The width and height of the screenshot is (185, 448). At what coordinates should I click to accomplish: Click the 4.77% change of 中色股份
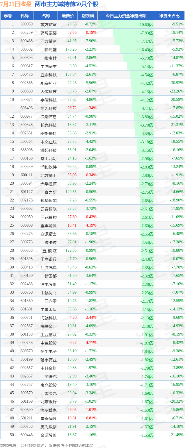pos(91,343)
